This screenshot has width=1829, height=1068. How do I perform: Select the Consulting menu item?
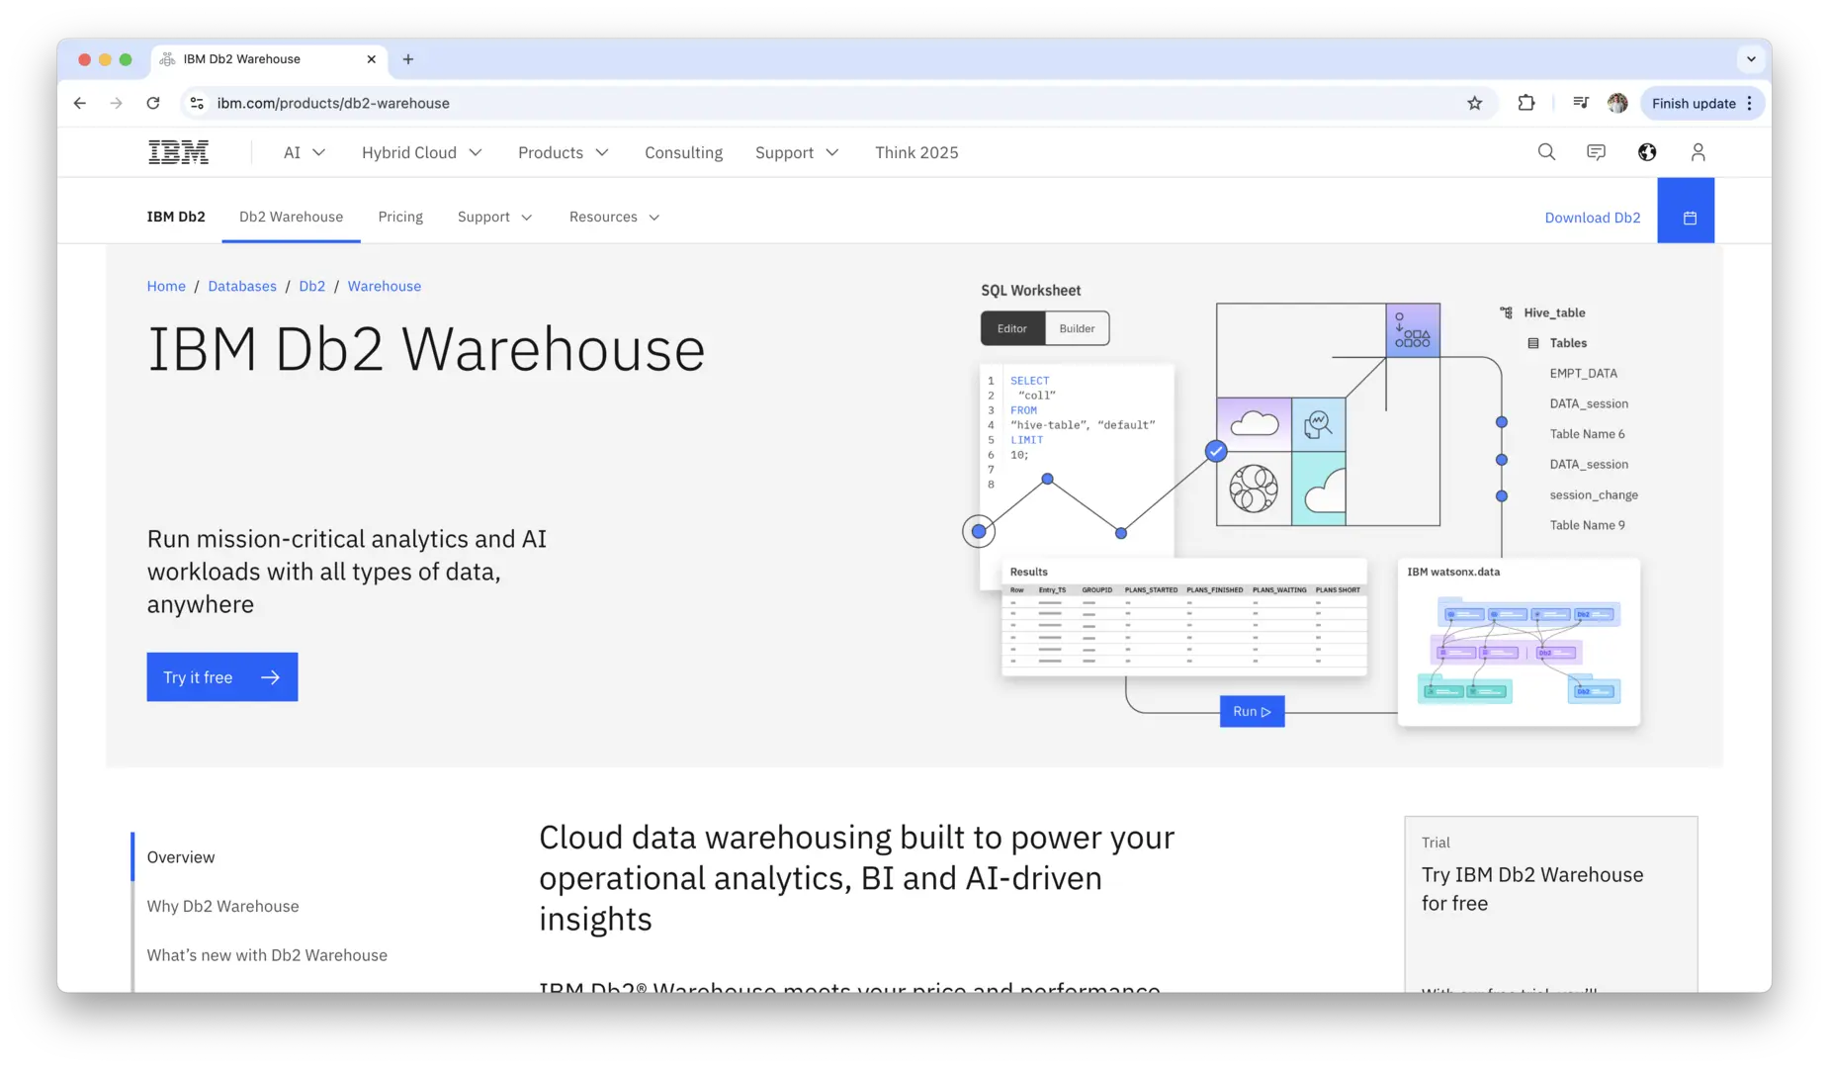tap(683, 152)
